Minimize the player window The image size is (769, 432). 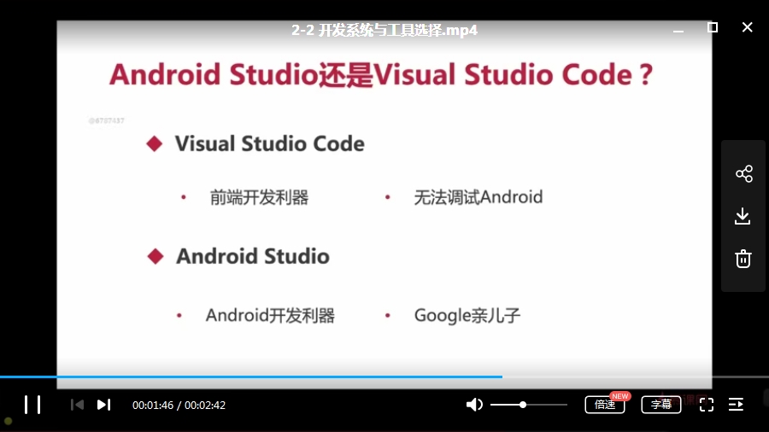[678, 31]
